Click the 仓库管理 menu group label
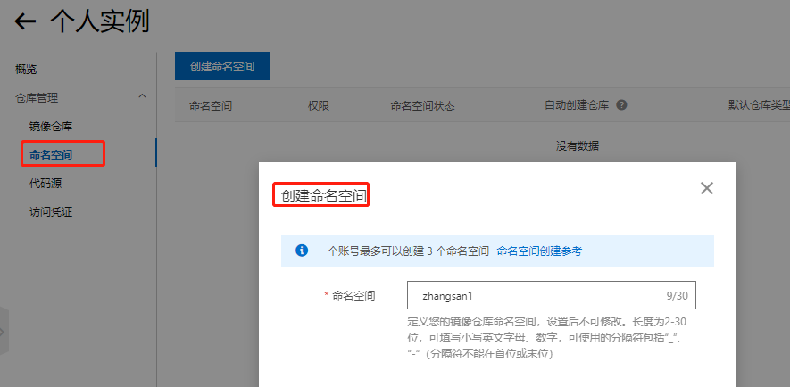Viewport: 790px width, 387px height. point(37,97)
